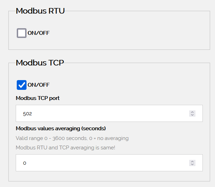Increase Modbus TCP port with up arrow
The height and width of the screenshot is (187, 215).
(x=192, y=112)
